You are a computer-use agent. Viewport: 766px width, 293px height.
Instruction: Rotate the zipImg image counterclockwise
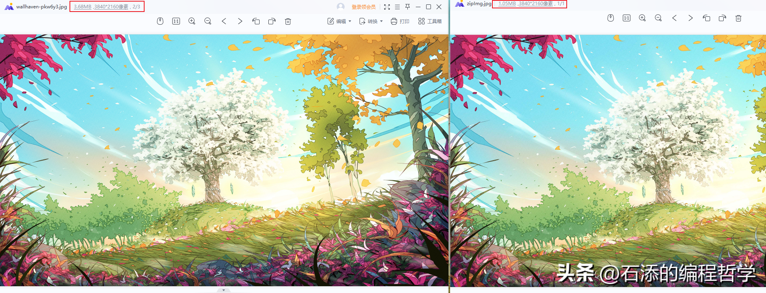click(x=706, y=18)
